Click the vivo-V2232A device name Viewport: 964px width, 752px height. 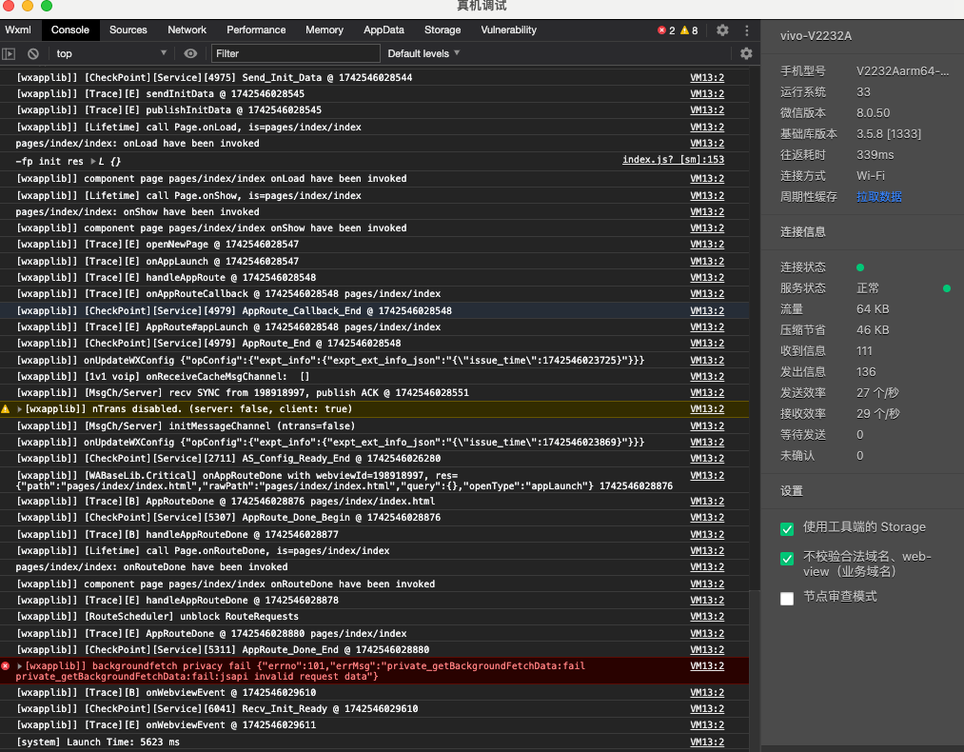(816, 35)
